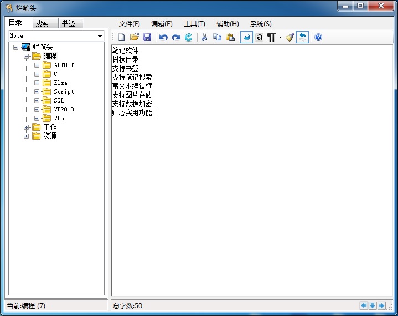Click the C folder icon
The width and height of the screenshot is (398, 316).
pos(46,74)
